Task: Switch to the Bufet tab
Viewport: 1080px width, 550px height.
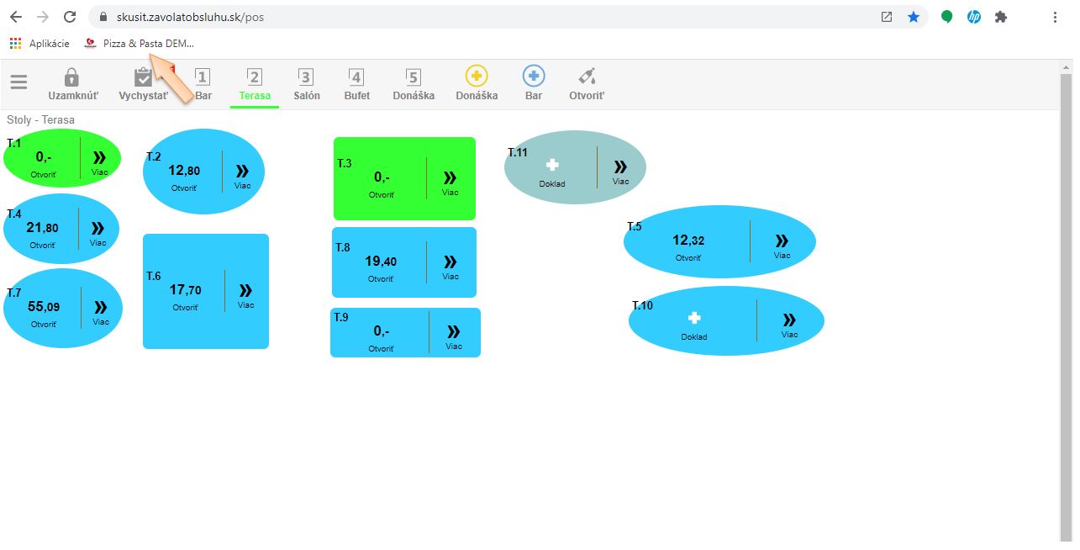Action: [x=356, y=85]
